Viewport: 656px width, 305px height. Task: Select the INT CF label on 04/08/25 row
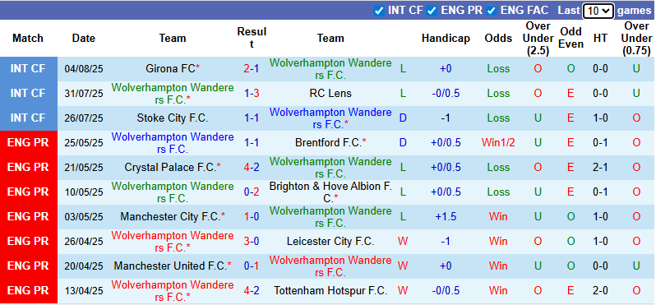click(28, 68)
